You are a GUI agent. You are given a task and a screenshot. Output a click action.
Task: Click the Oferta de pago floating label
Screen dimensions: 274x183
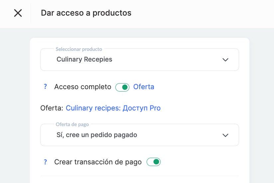click(72, 124)
